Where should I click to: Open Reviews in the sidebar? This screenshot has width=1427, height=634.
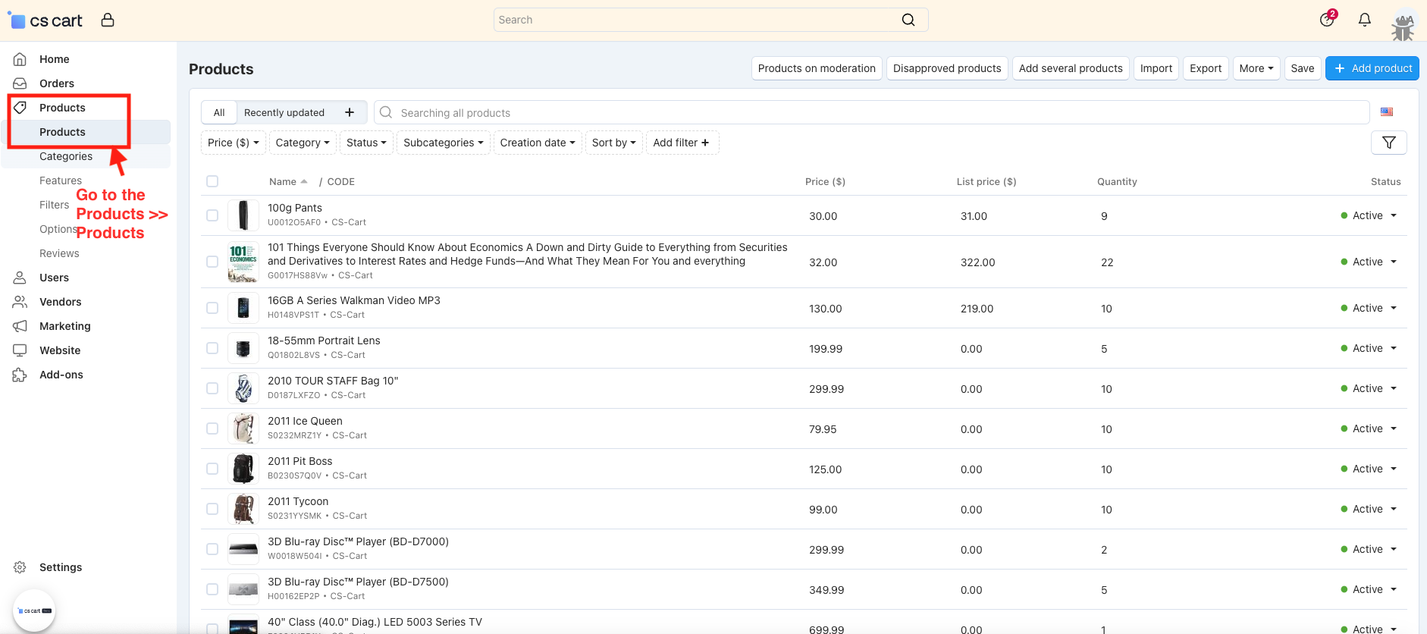(59, 253)
